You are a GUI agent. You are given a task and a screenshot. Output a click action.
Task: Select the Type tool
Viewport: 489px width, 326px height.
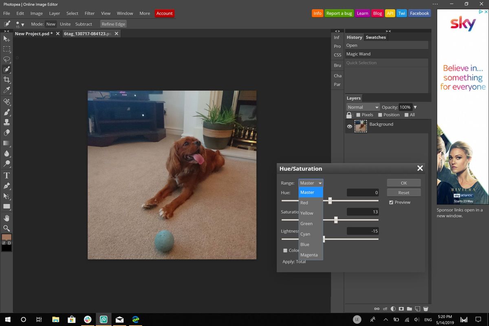coord(7,175)
